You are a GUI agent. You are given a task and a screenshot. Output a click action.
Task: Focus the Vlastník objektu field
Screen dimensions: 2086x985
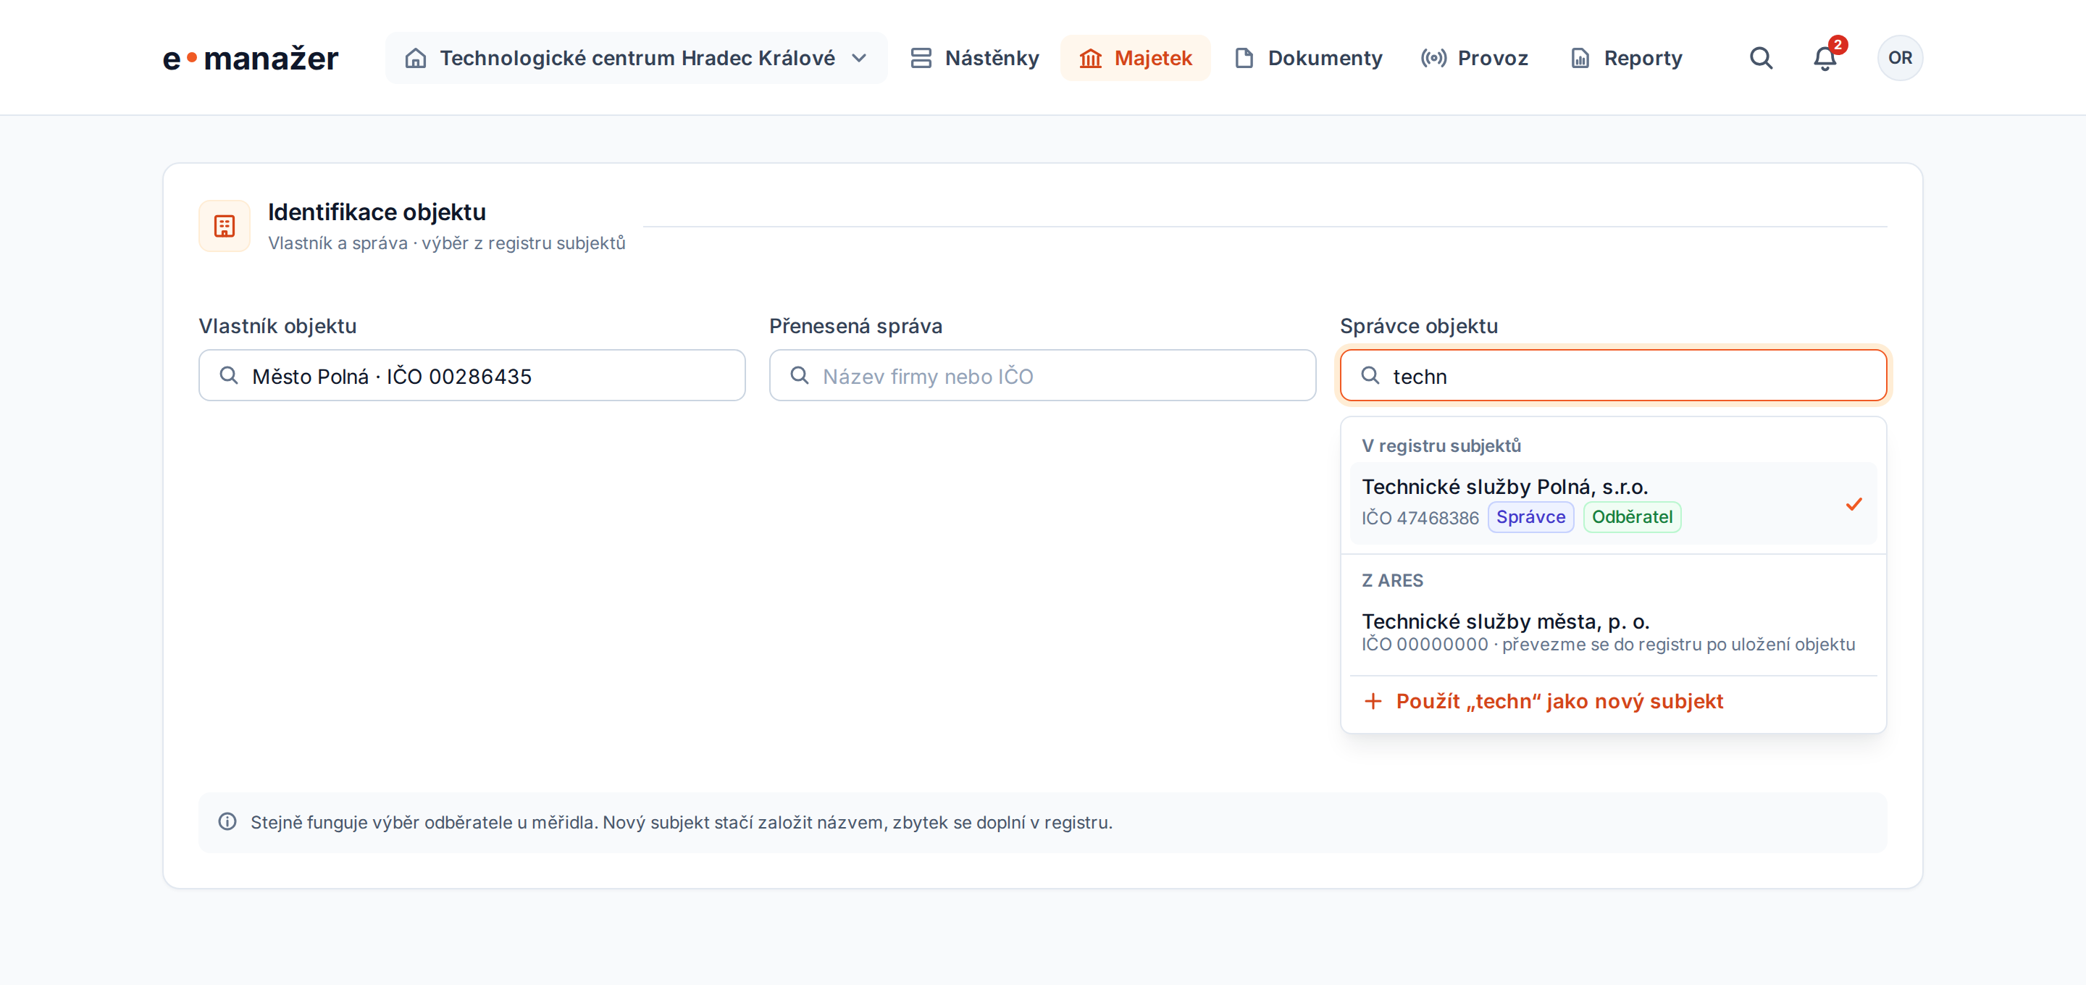click(x=472, y=376)
